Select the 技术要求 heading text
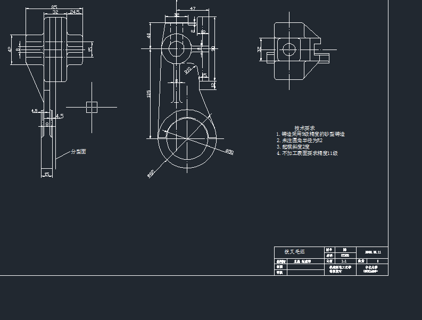The width and height of the screenshot is (422, 320). [x=304, y=128]
